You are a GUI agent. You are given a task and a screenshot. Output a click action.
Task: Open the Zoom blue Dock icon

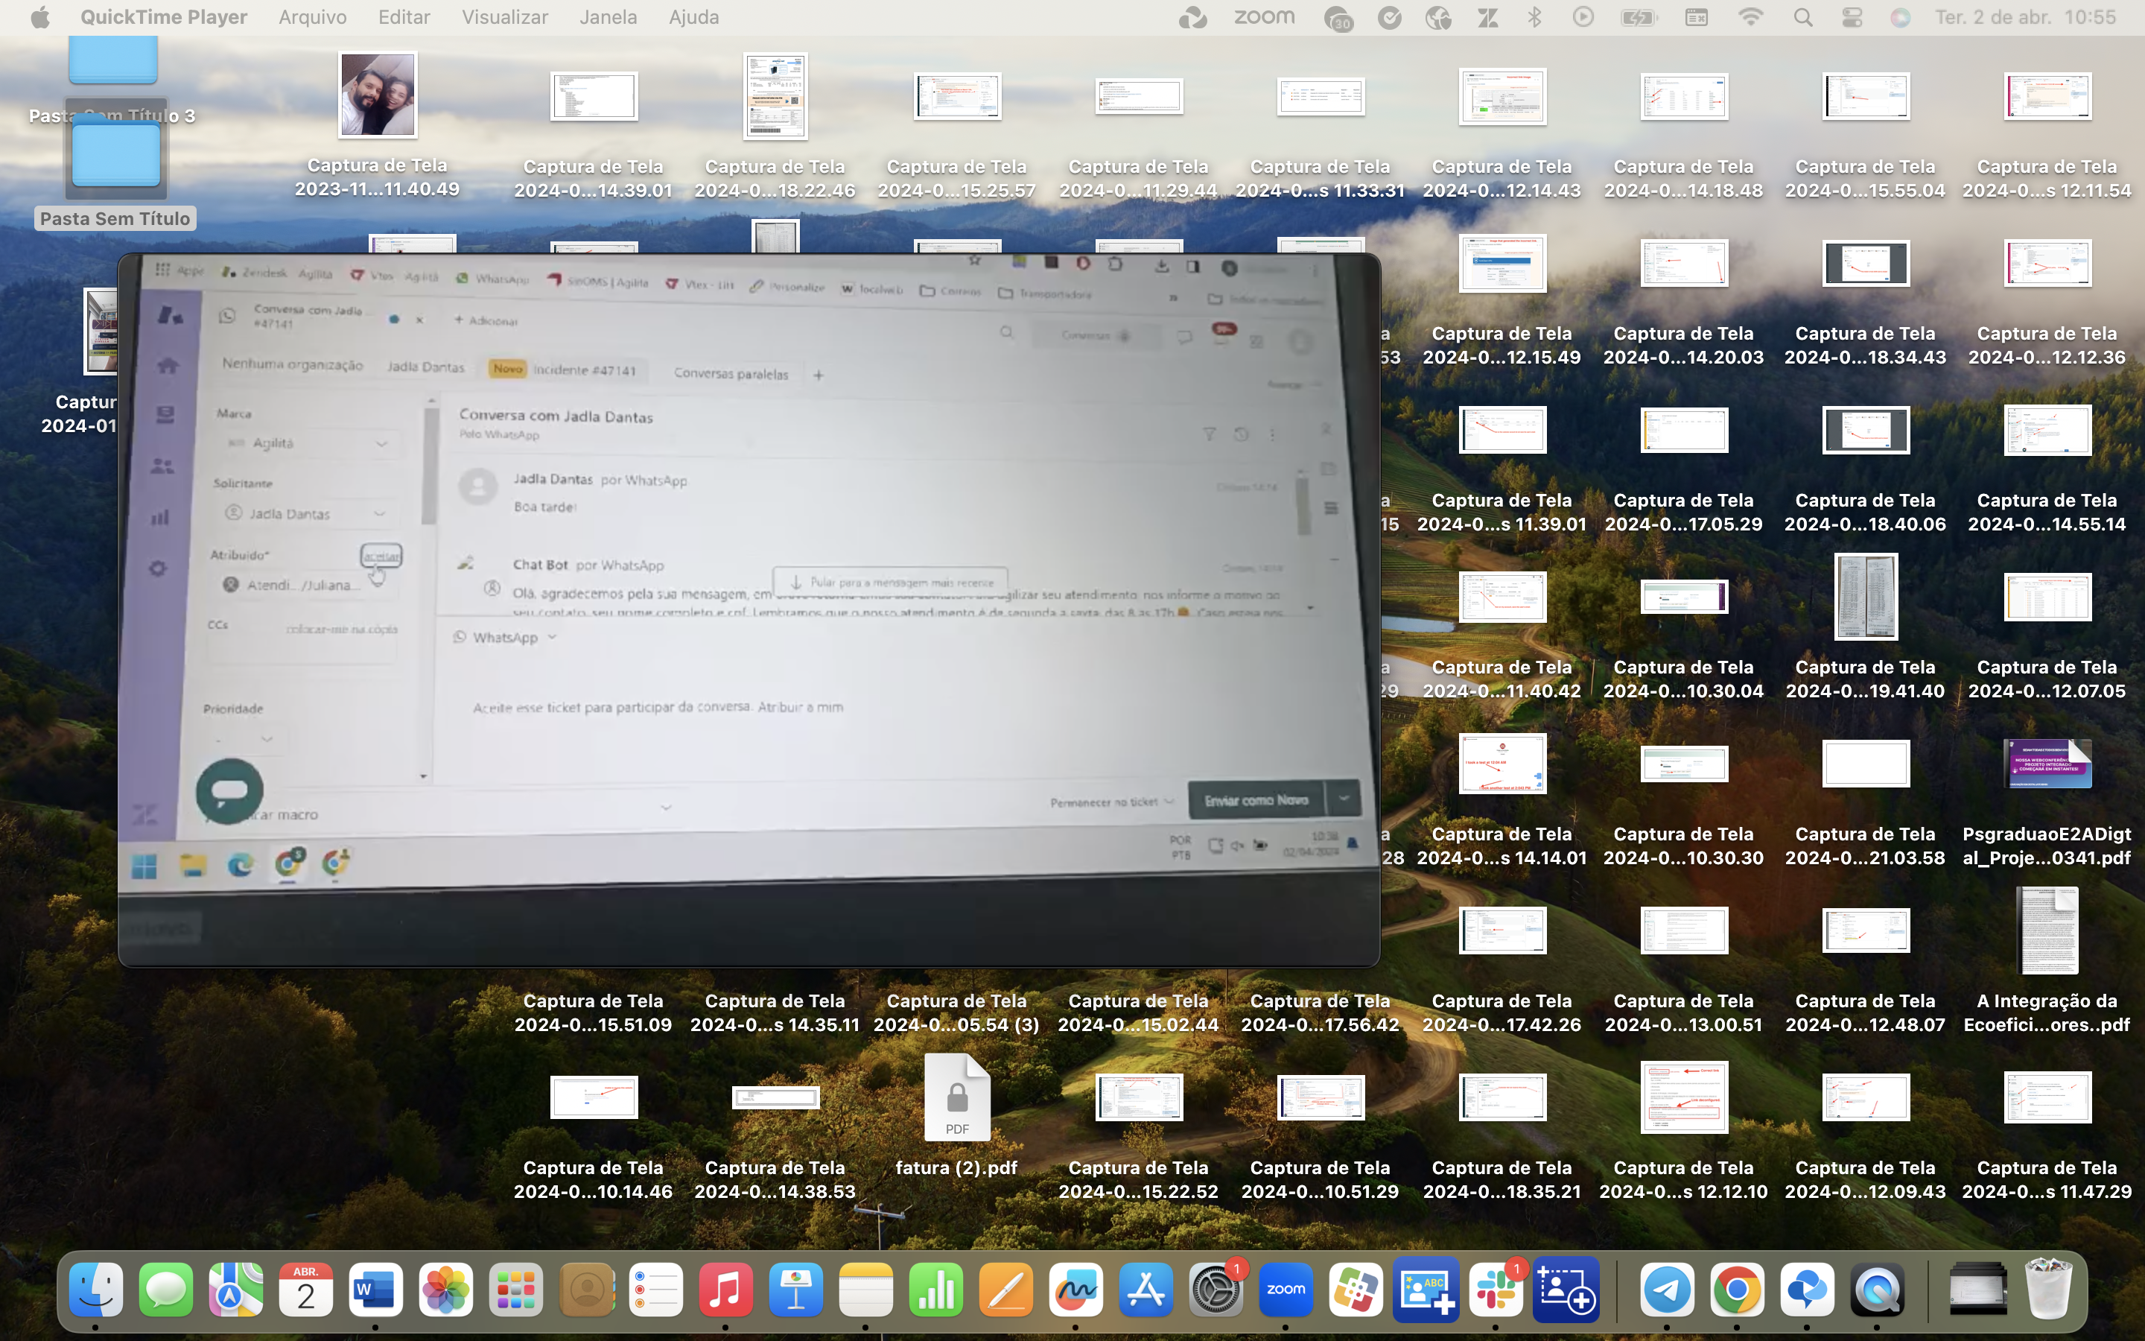pyautogui.click(x=1286, y=1290)
